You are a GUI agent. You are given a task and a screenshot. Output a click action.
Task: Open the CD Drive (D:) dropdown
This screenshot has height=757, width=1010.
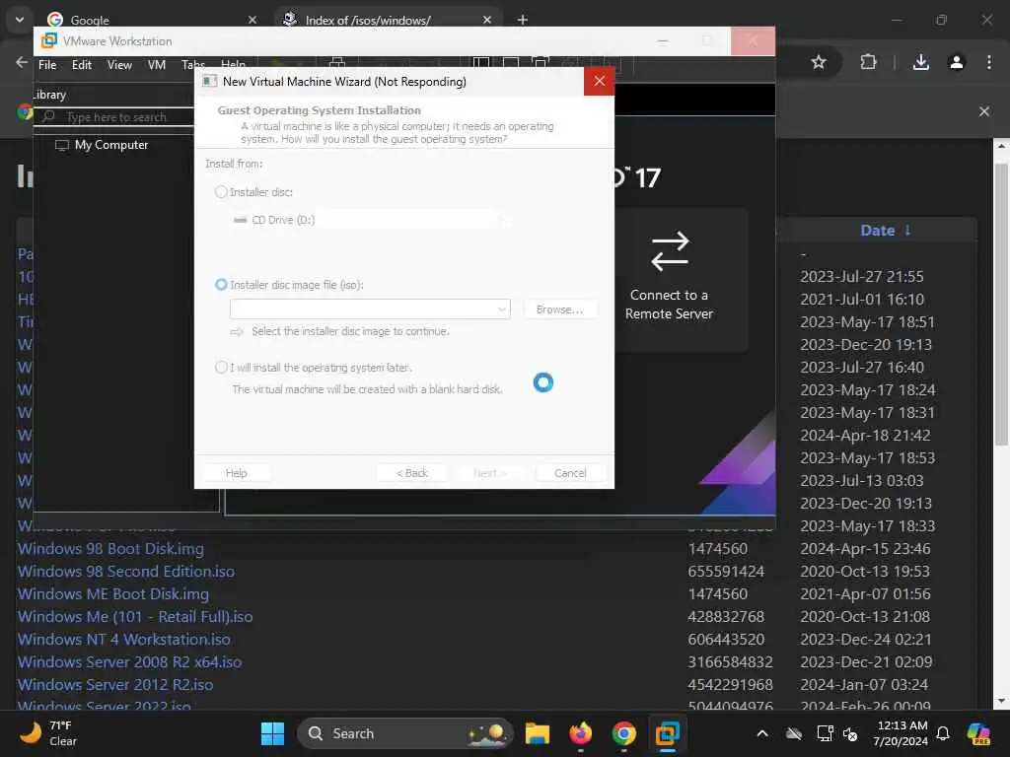coord(371,220)
